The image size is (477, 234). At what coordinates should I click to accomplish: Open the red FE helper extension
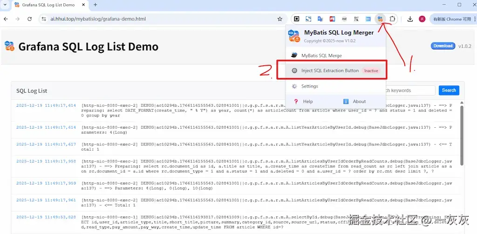click(333, 19)
